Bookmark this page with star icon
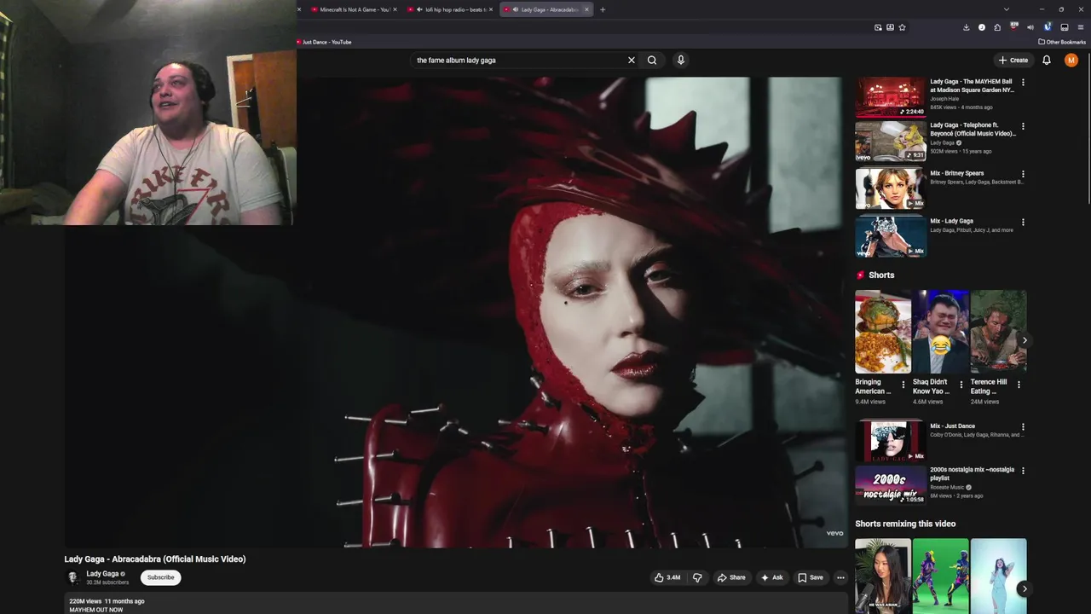 click(902, 27)
